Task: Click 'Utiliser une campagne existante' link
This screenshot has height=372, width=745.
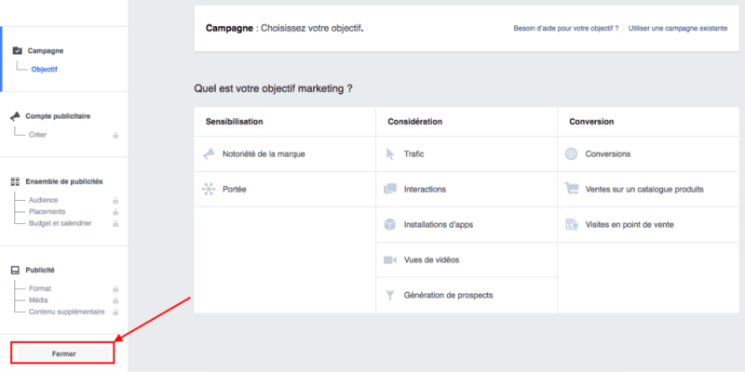Action: (678, 29)
